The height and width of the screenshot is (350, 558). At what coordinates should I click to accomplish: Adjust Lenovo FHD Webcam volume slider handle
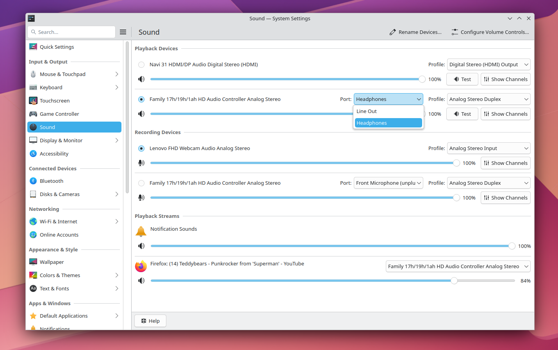[456, 163]
